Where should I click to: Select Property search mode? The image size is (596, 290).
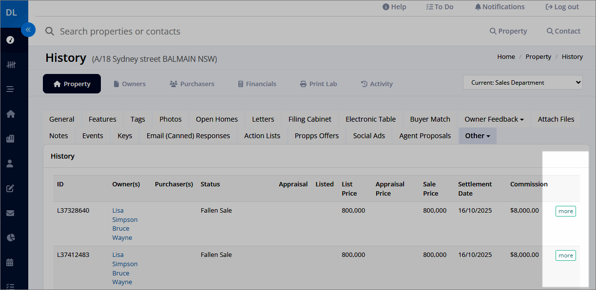coord(508,31)
